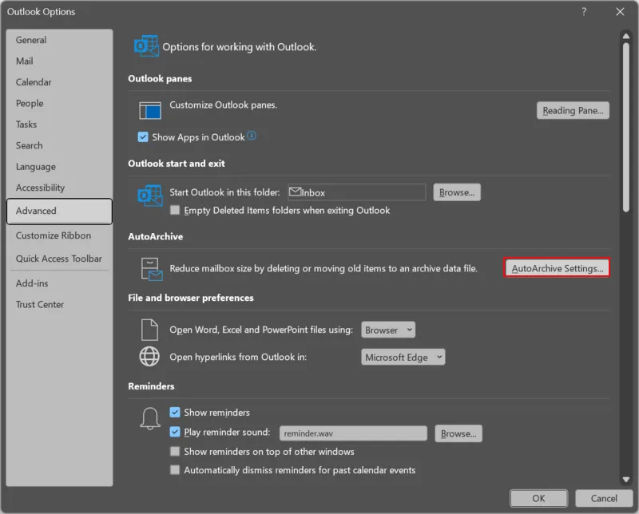The height and width of the screenshot is (514, 639).
Task: Expand the Microsoft Edge hyperlinks dropdown
Action: (x=403, y=358)
